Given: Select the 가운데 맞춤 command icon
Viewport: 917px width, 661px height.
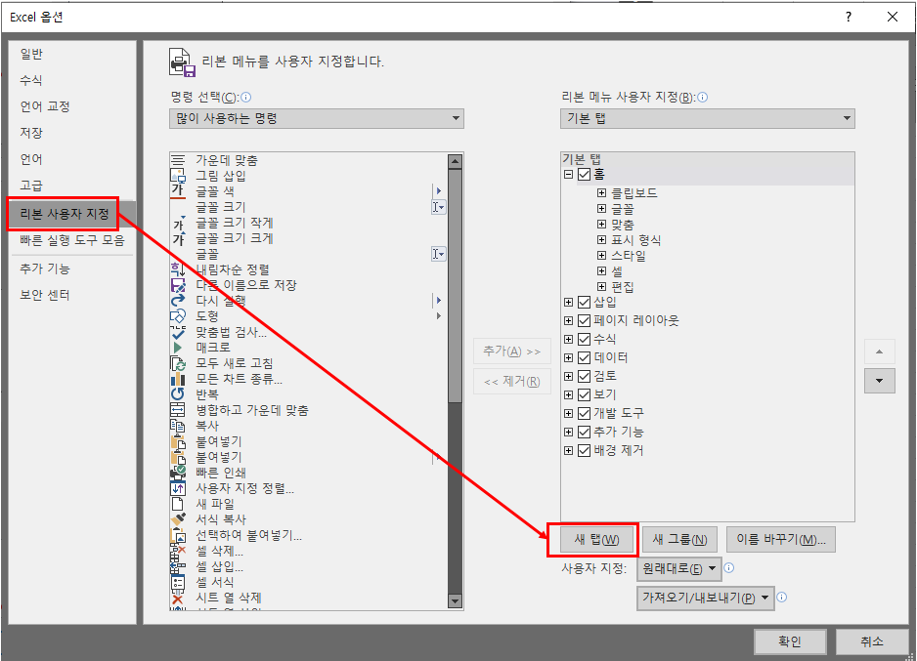Looking at the screenshot, I should point(178,160).
